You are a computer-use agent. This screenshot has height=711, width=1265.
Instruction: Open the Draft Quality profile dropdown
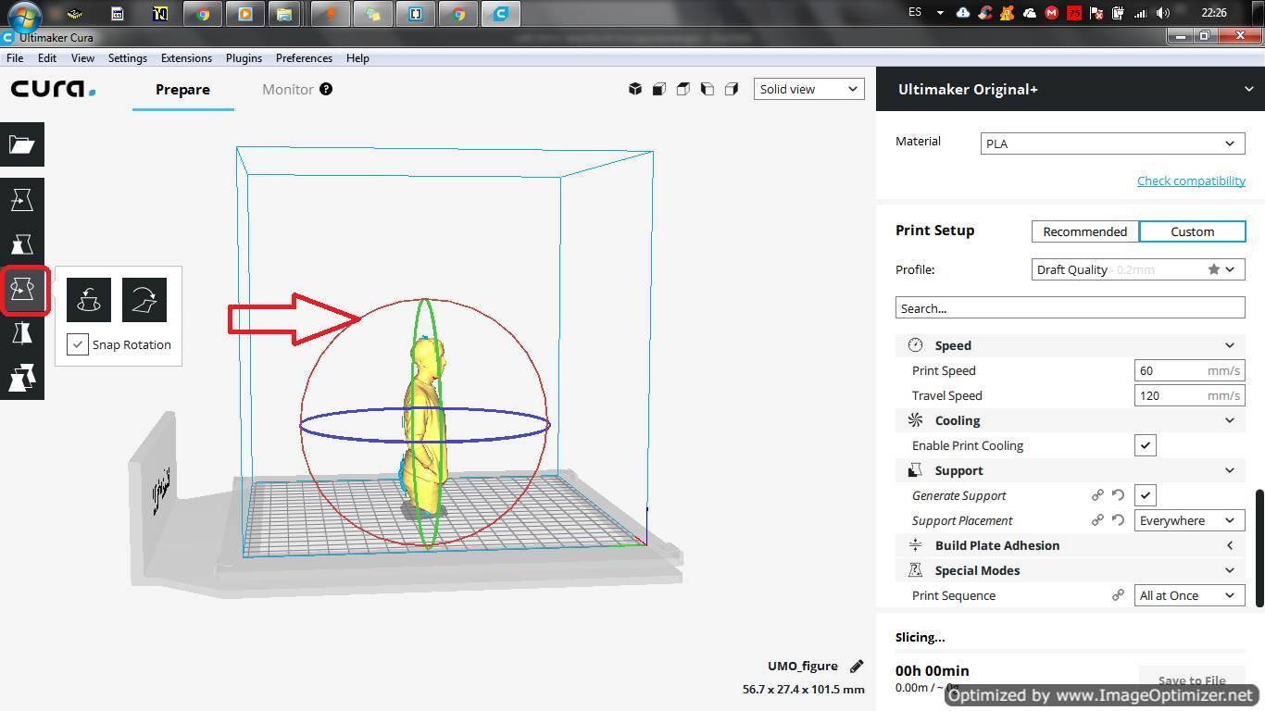(1138, 269)
